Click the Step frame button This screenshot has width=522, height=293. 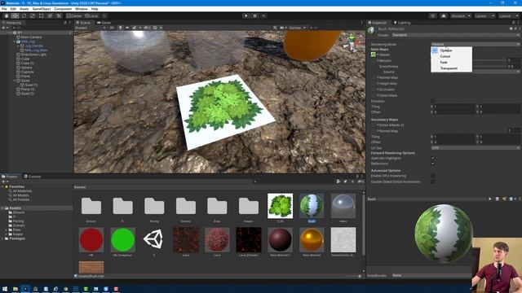click(x=263, y=15)
